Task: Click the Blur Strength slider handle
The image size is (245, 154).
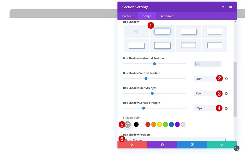Action: (x=152, y=93)
